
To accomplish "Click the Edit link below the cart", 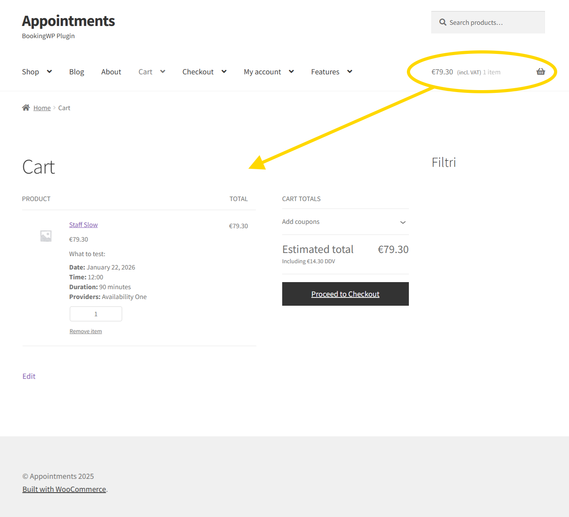I will (29, 376).
